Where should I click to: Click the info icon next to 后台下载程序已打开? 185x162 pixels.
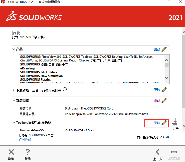65,89
